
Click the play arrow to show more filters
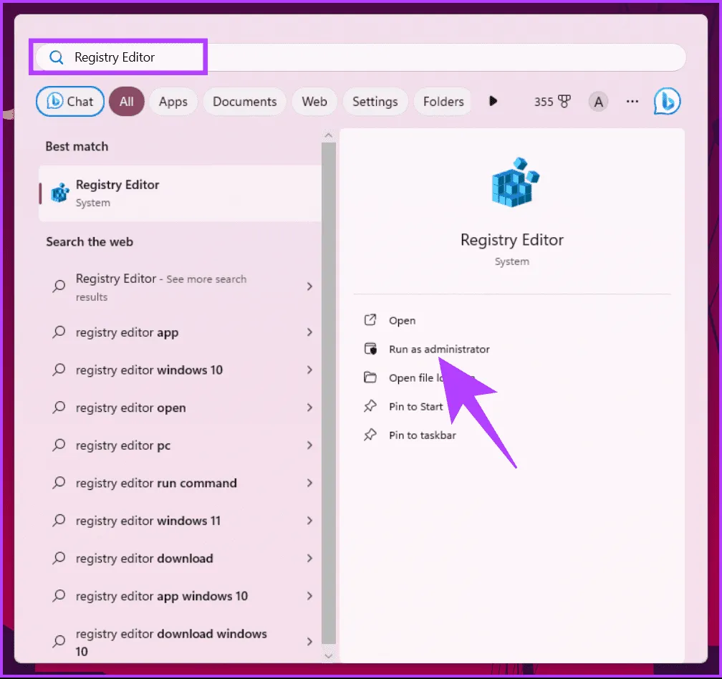click(493, 102)
